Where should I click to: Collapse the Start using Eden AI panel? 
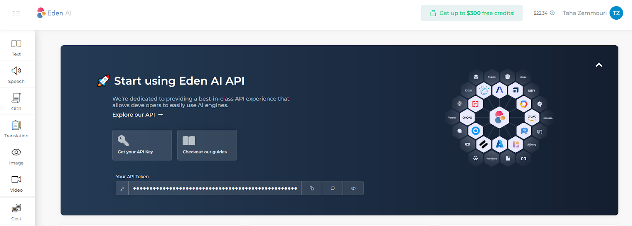(599, 65)
